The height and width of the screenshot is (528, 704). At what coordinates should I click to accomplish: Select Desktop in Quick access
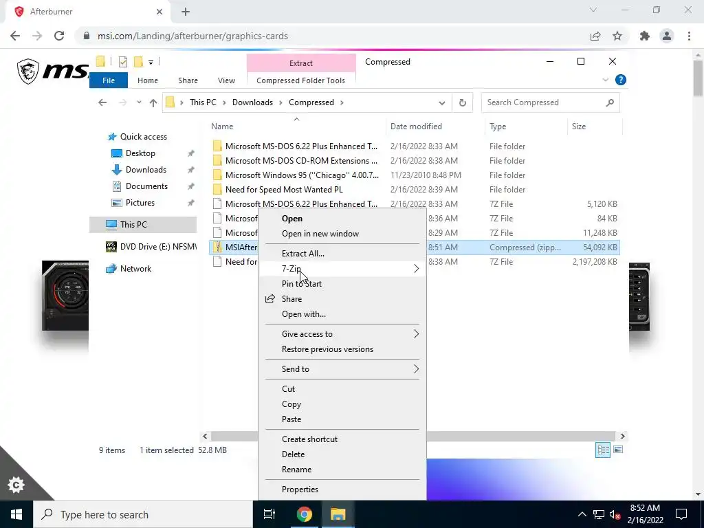(140, 153)
